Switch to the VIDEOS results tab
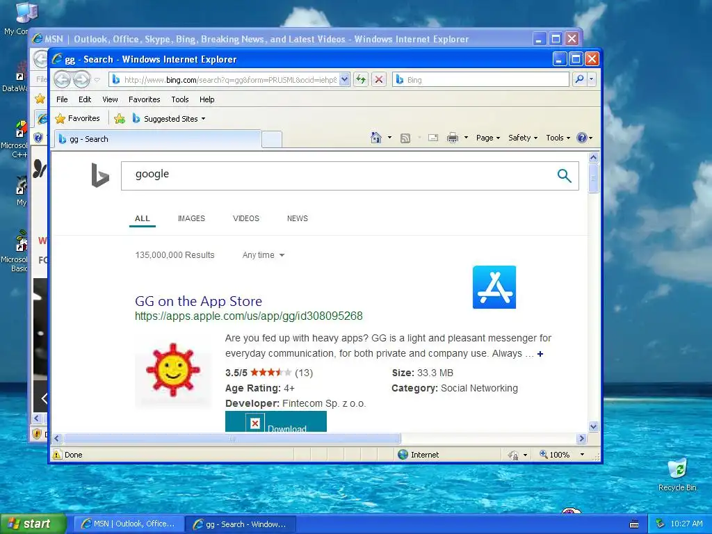 [246, 218]
